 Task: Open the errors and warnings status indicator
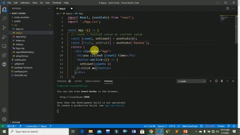pyautogui.click(x=12, y=126)
